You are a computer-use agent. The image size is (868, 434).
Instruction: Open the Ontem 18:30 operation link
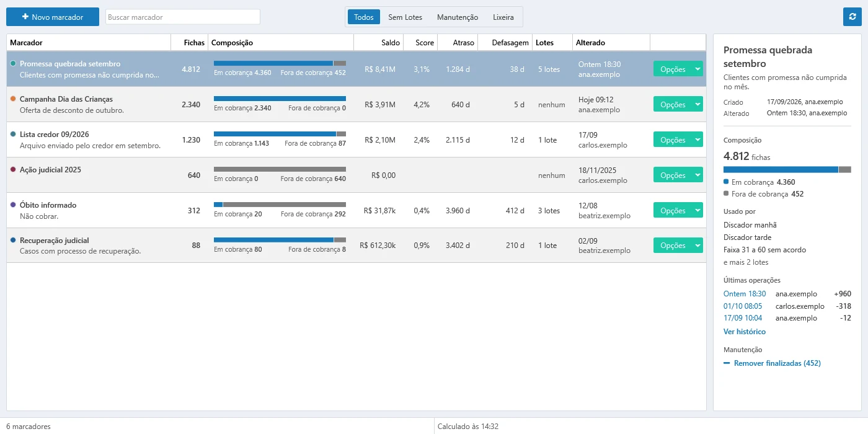click(745, 294)
